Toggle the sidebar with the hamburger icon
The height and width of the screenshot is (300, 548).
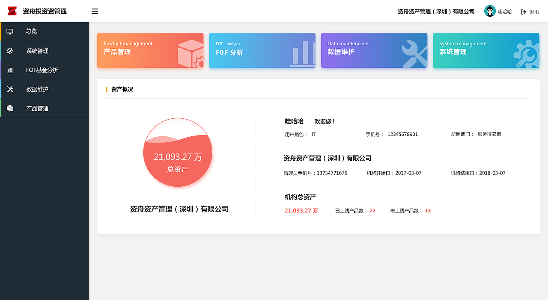point(94,11)
